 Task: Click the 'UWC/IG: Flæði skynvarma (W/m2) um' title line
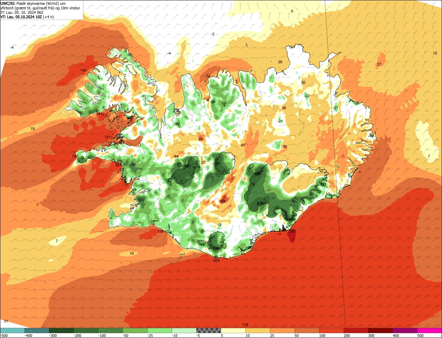tap(33, 3)
